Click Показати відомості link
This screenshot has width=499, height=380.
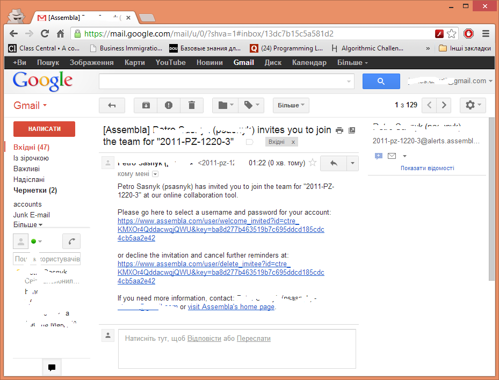pyautogui.click(x=427, y=168)
